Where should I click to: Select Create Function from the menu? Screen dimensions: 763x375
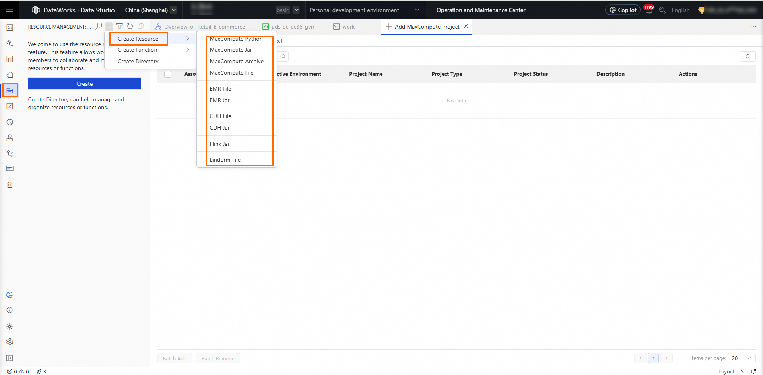tap(138, 50)
